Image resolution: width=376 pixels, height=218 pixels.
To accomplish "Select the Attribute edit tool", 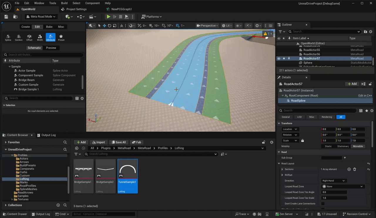I will [51, 38].
